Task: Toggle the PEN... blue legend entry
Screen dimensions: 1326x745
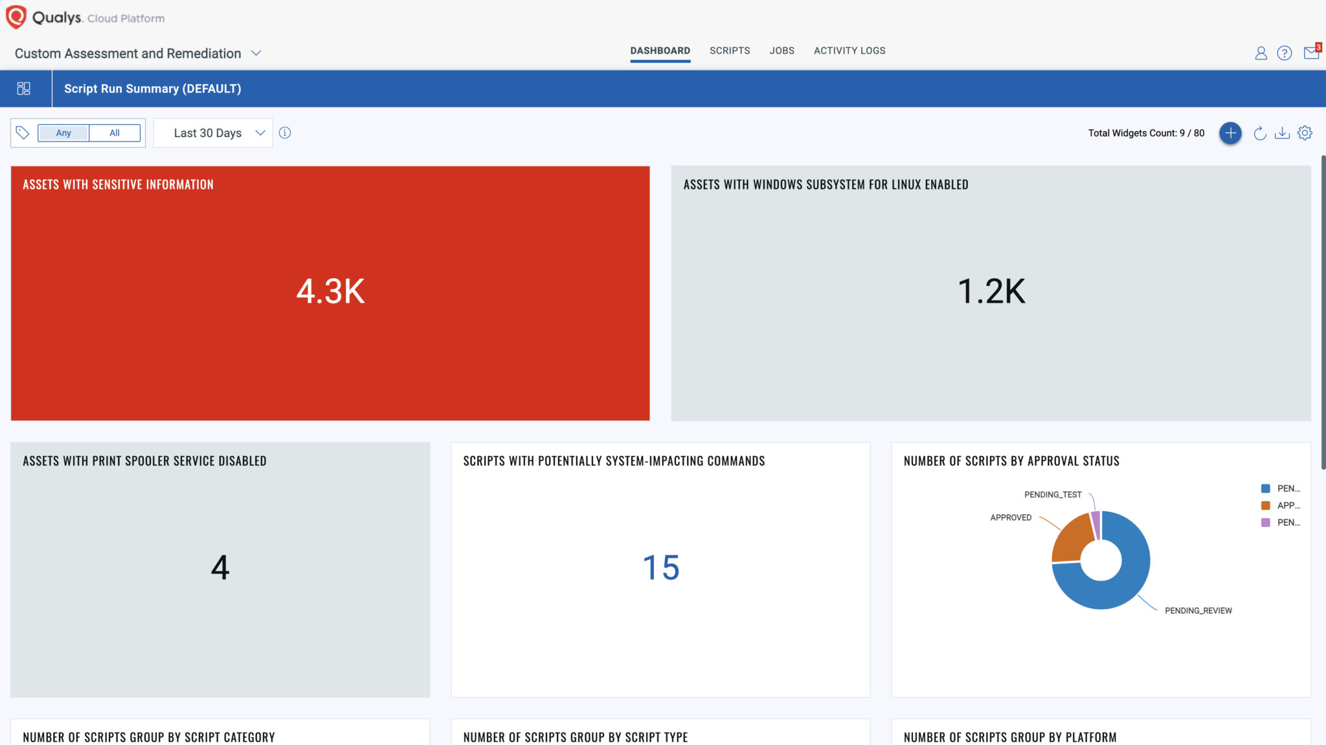Action: [x=1281, y=488]
